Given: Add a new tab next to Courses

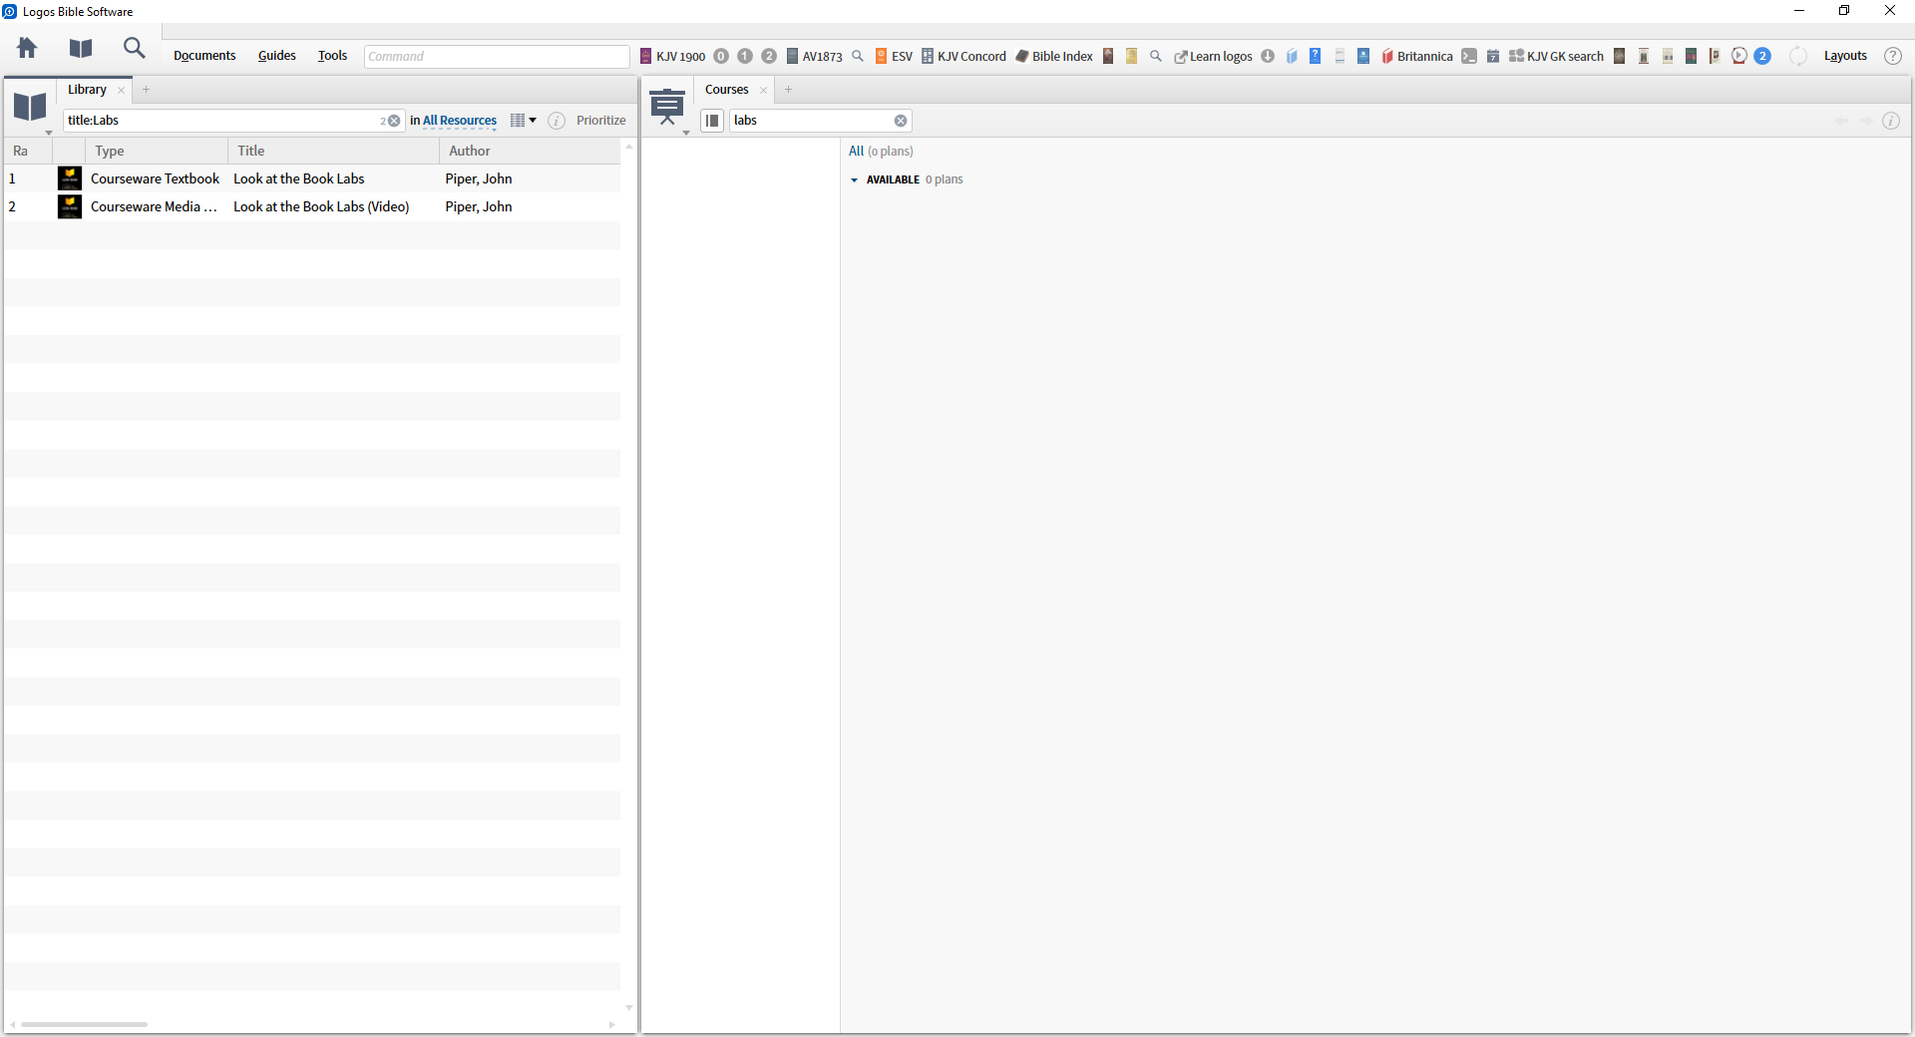Looking at the screenshot, I should click(x=788, y=90).
